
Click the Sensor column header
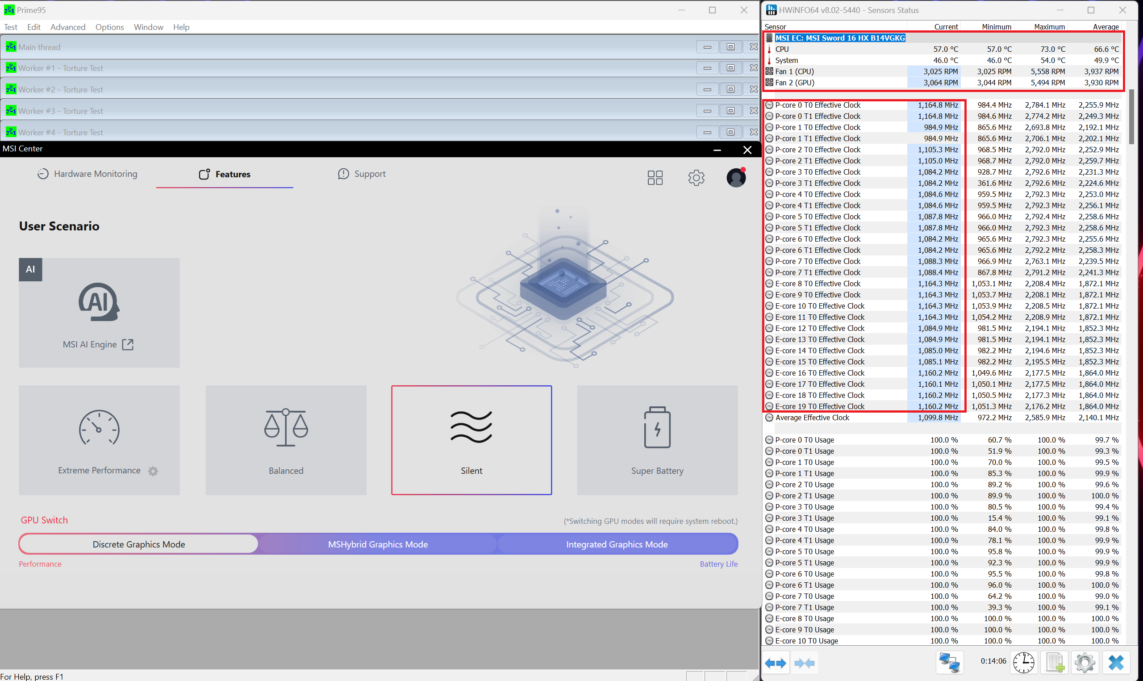pos(835,27)
